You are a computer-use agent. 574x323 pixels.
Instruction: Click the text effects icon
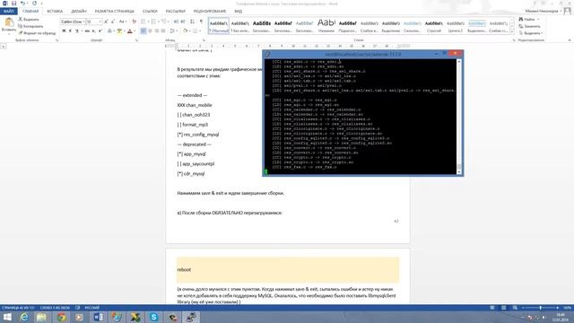pyautogui.click(x=109, y=31)
